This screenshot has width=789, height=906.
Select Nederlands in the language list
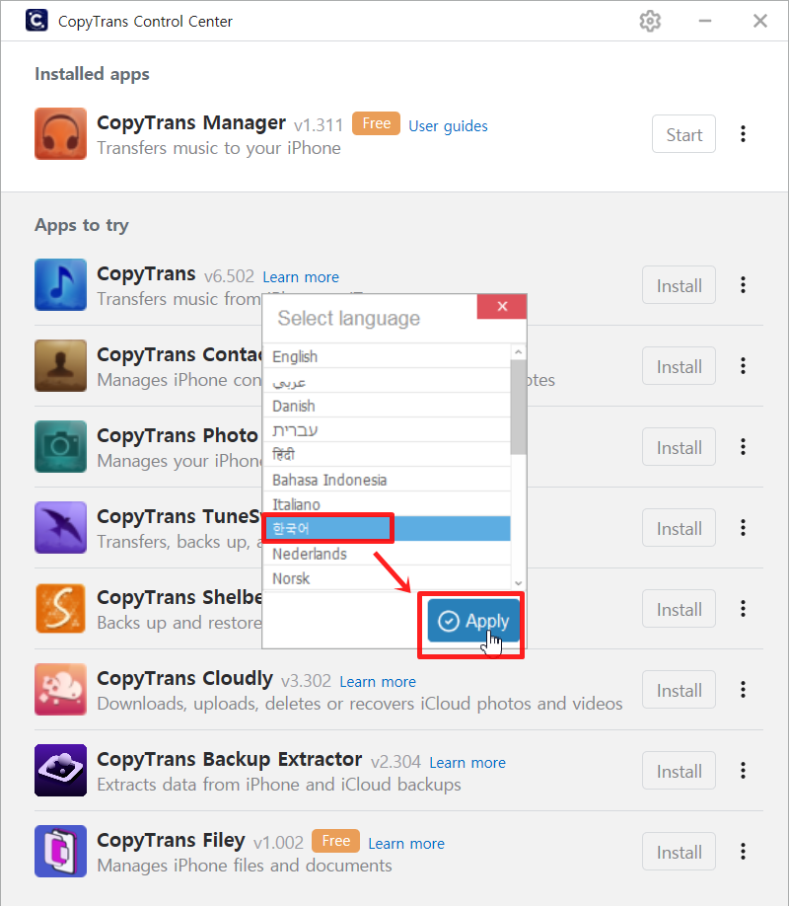pyautogui.click(x=387, y=554)
